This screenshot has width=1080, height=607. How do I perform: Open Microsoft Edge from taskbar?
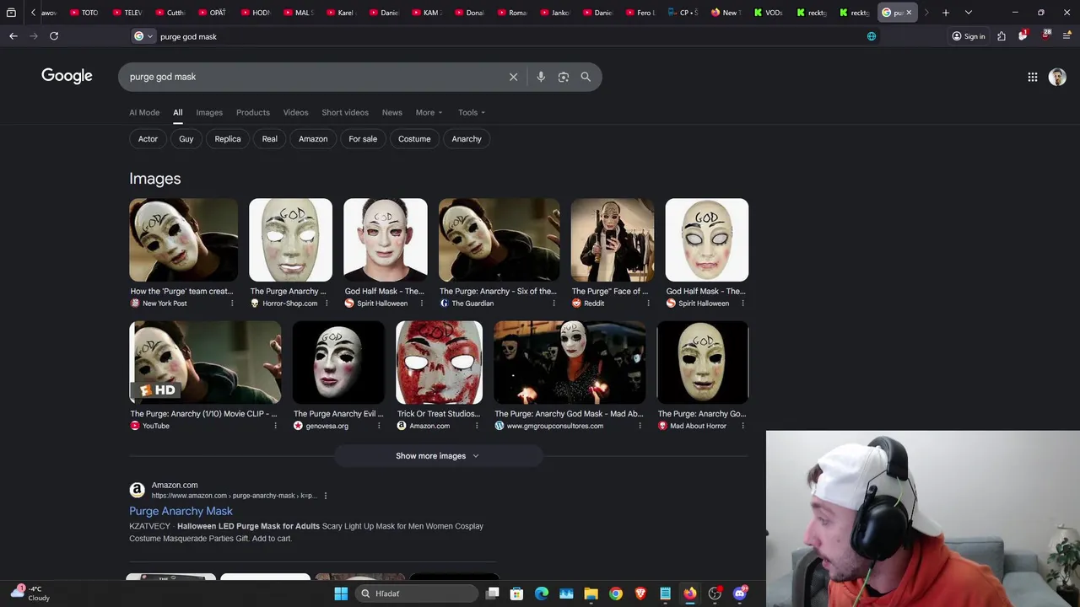(542, 594)
